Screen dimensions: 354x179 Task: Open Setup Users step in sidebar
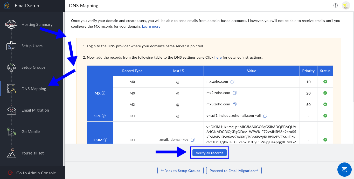tap(32, 46)
